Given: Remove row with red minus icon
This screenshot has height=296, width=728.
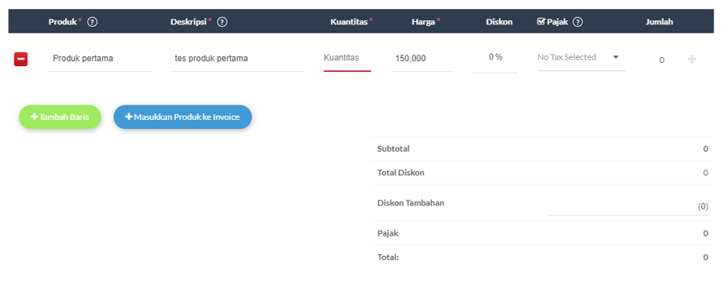Looking at the screenshot, I should click(x=21, y=59).
